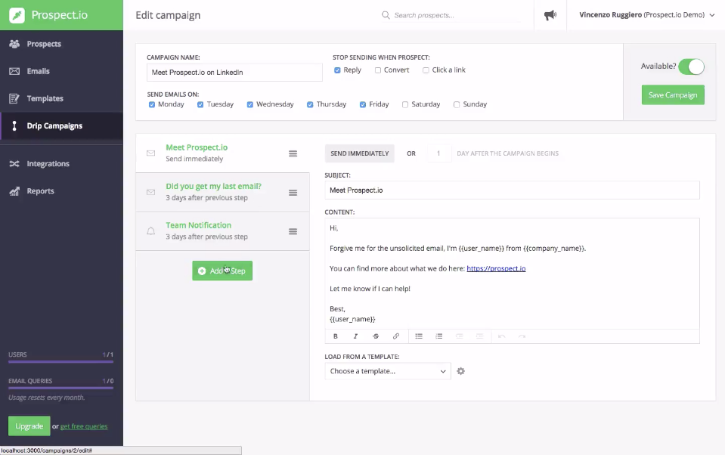Click the Campaign Name input field
This screenshot has height=455, width=725.
point(234,72)
